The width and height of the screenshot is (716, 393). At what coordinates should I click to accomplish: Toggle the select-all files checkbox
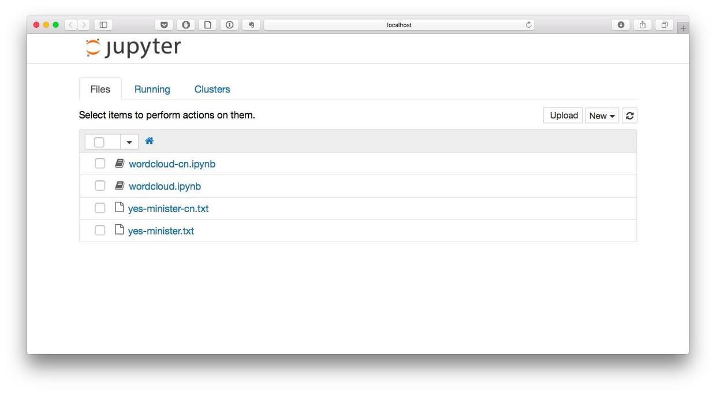click(x=99, y=142)
